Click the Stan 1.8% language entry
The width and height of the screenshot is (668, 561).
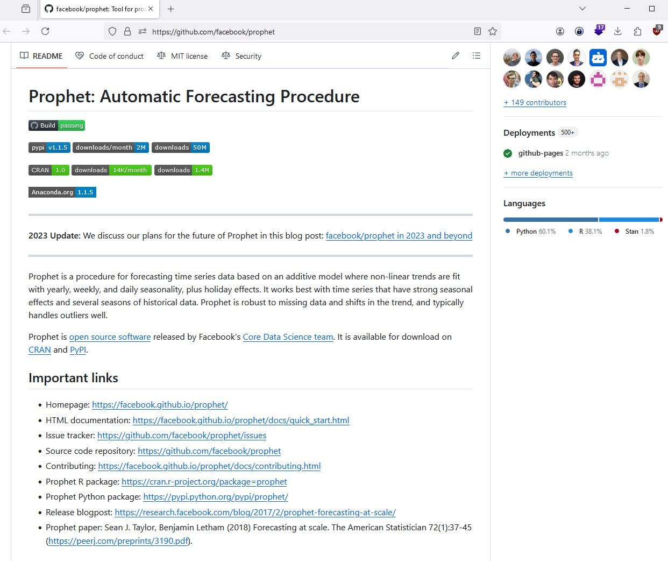point(635,231)
